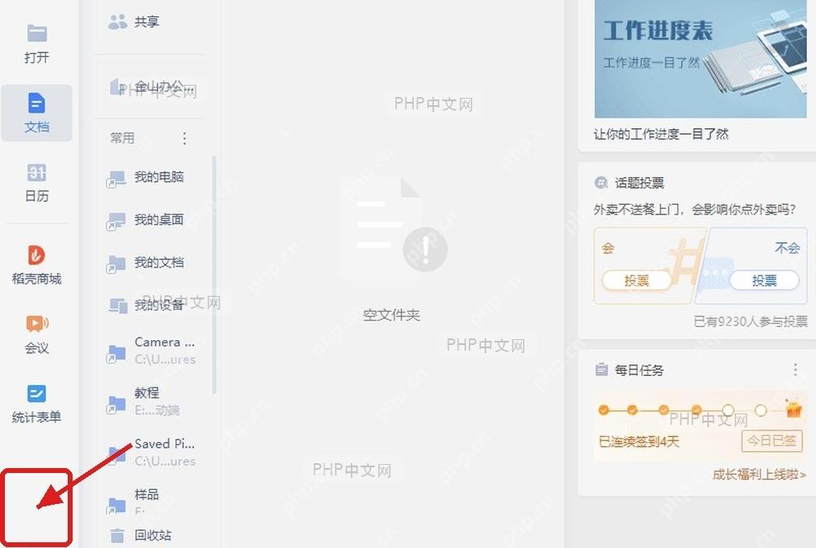Viewport: 816px width, 548px height.
Task: Click the 已连续签到4天 text
Action: pyautogui.click(x=639, y=441)
